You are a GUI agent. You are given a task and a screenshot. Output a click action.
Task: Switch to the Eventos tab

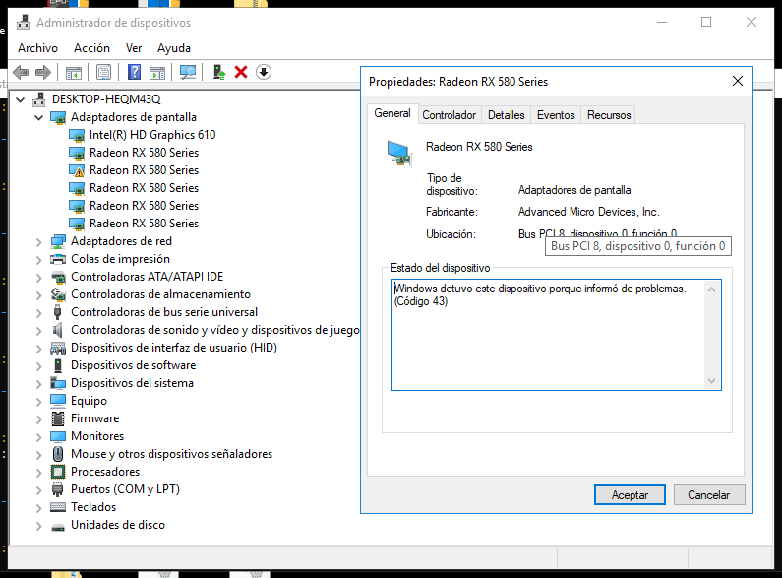tap(556, 115)
